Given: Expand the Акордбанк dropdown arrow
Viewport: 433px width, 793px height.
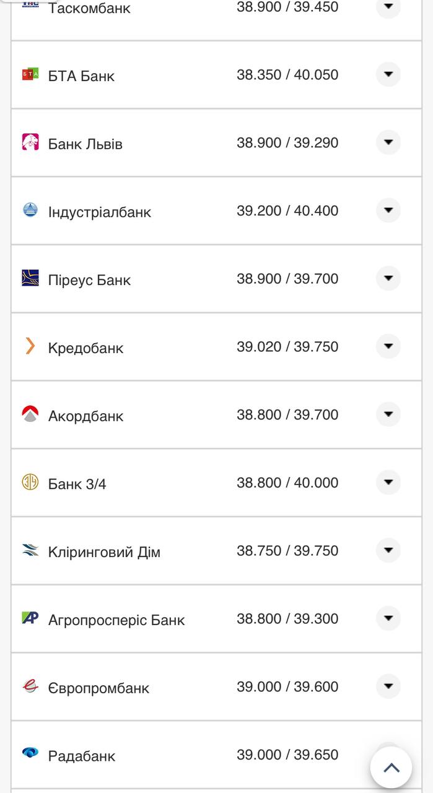Looking at the screenshot, I should (388, 414).
